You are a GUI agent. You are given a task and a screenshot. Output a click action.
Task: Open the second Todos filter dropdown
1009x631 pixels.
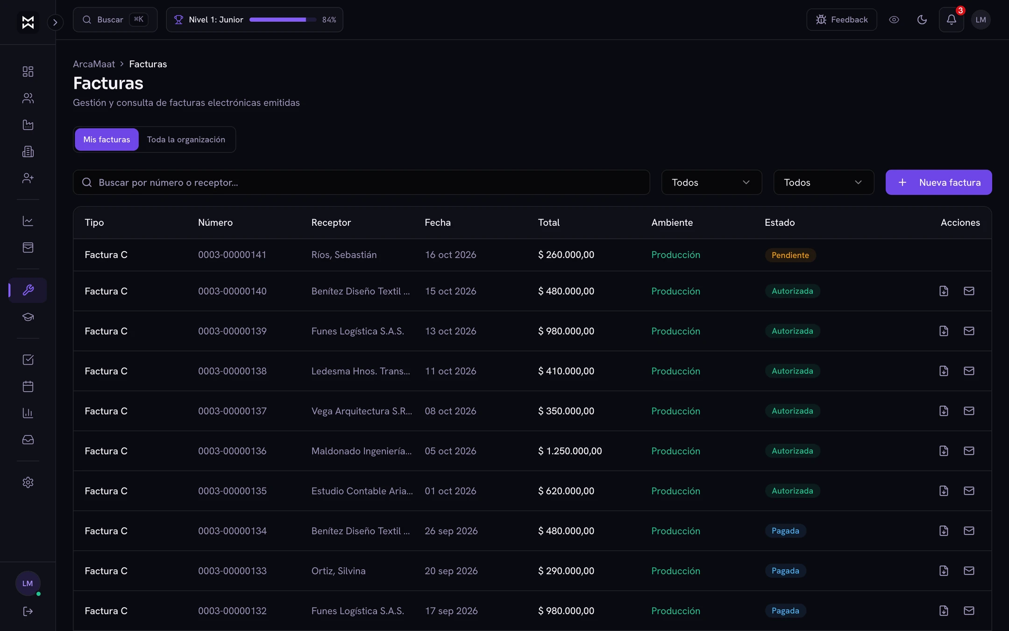point(824,182)
